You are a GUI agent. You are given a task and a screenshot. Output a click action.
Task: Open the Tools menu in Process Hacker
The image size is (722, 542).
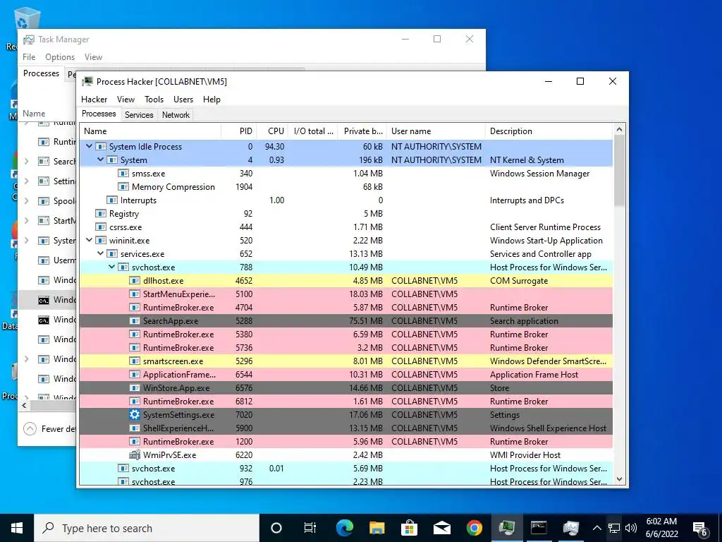point(154,100)
